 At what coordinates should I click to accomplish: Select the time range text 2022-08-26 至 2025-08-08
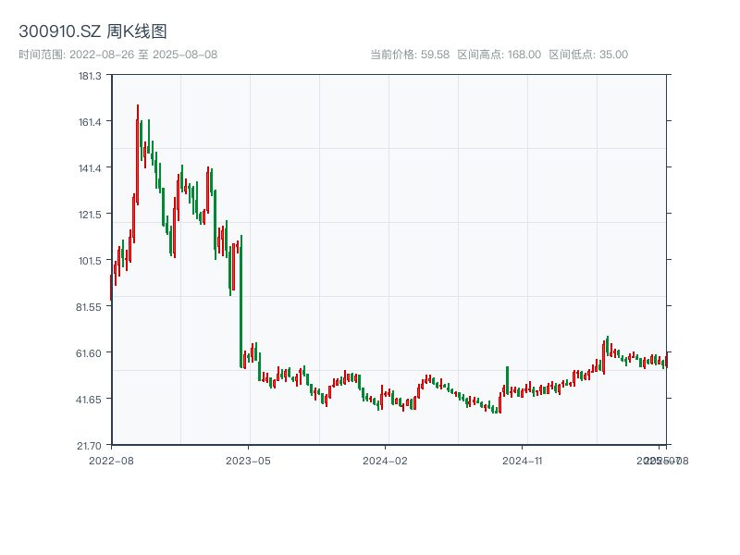pyautogui.click(x=143, y=55)
